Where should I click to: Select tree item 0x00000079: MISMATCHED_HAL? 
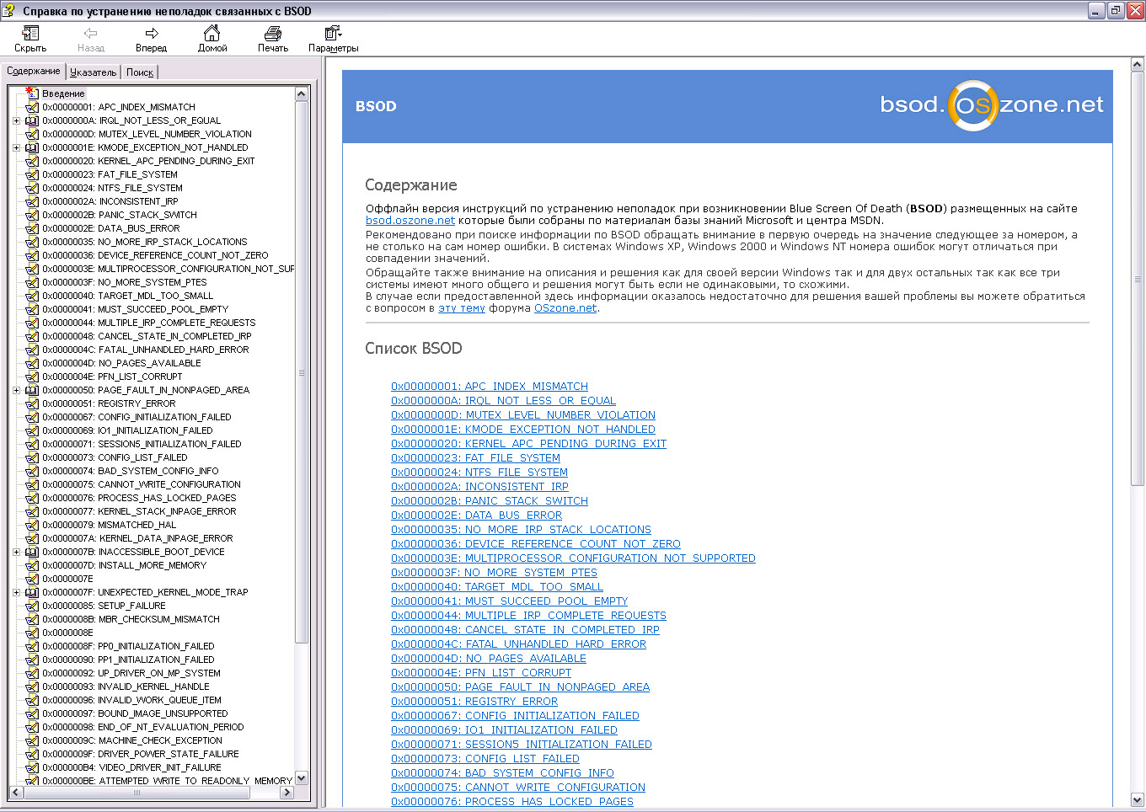[x=110, y=525]
